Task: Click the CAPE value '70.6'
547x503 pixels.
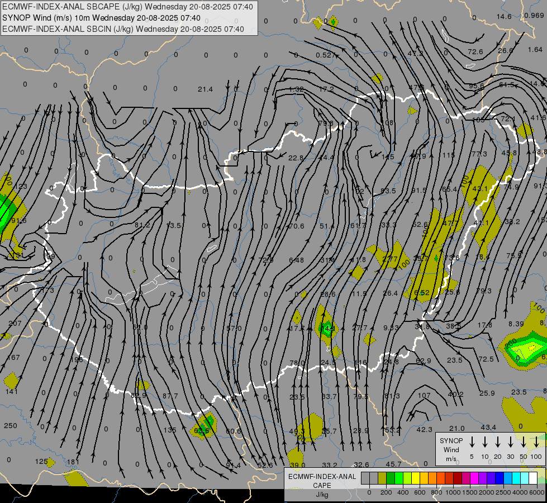Action: click(296, 226)
